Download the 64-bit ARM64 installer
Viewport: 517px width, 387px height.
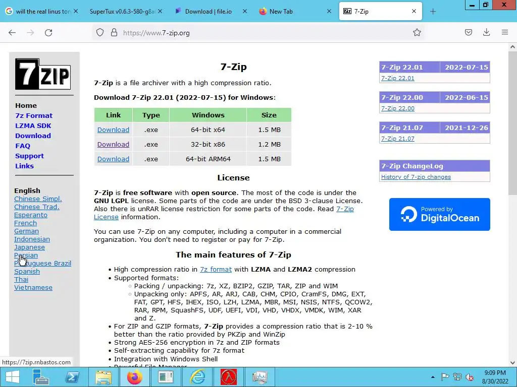tap(113, 159)
